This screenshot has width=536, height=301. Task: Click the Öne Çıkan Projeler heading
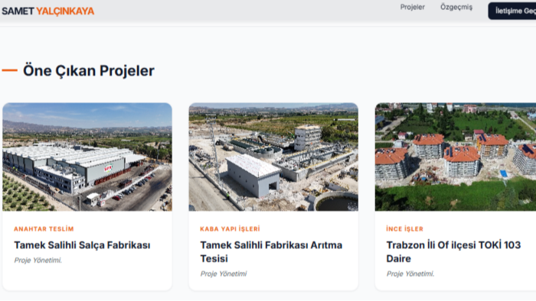click(x=89, y=71)
